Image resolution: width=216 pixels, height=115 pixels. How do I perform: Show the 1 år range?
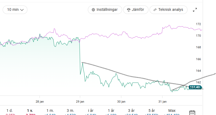pyautogui.click(x=111, y=111)
